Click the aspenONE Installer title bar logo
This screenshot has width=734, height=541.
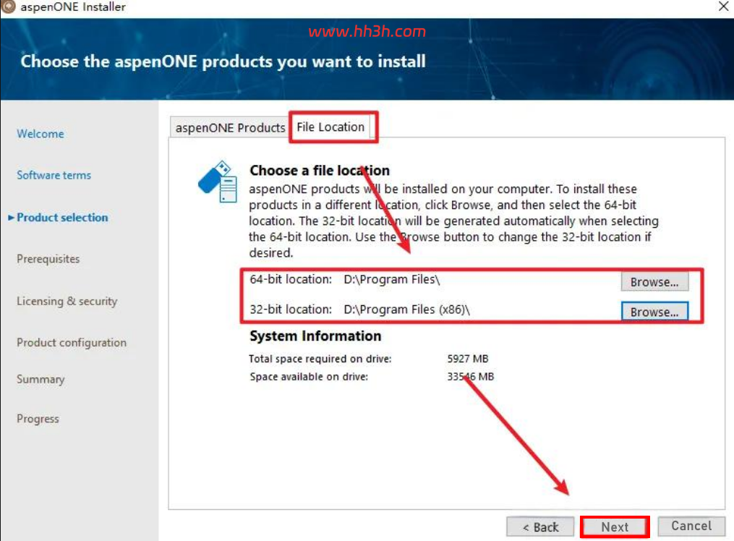(x=9, y=6)
